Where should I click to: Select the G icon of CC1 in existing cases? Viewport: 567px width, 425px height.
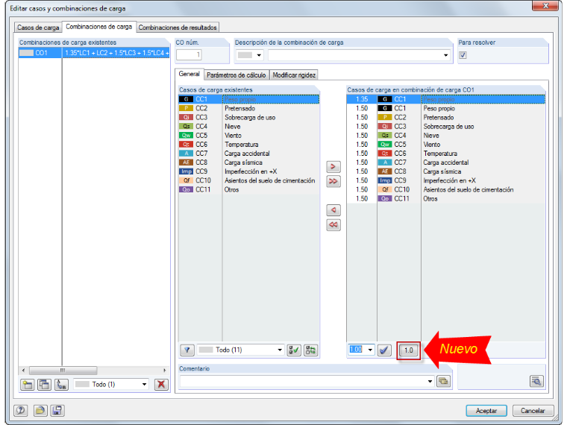tap(186, 99)
